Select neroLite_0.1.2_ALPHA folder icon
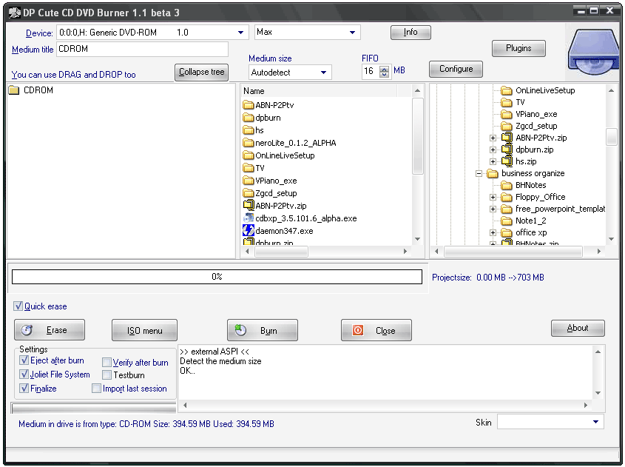 [x=249, y=143]
